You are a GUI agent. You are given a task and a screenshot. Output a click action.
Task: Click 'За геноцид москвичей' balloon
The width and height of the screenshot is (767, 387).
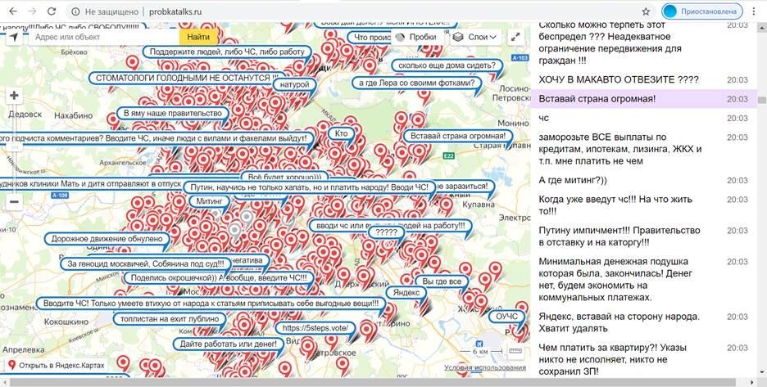click(145, 263)
